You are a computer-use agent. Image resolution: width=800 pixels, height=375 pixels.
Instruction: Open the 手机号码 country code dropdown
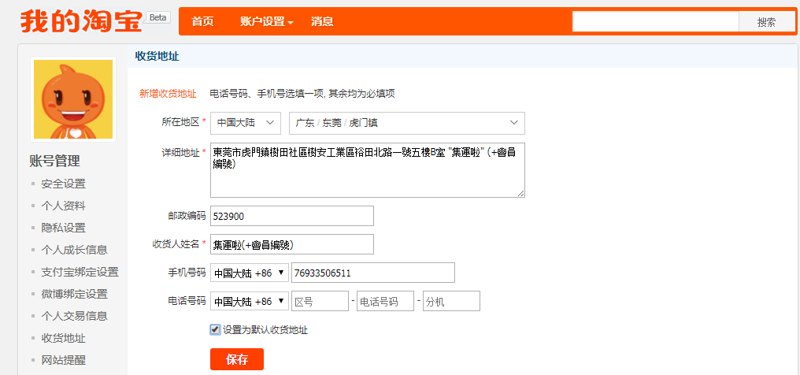coord(250,273)
